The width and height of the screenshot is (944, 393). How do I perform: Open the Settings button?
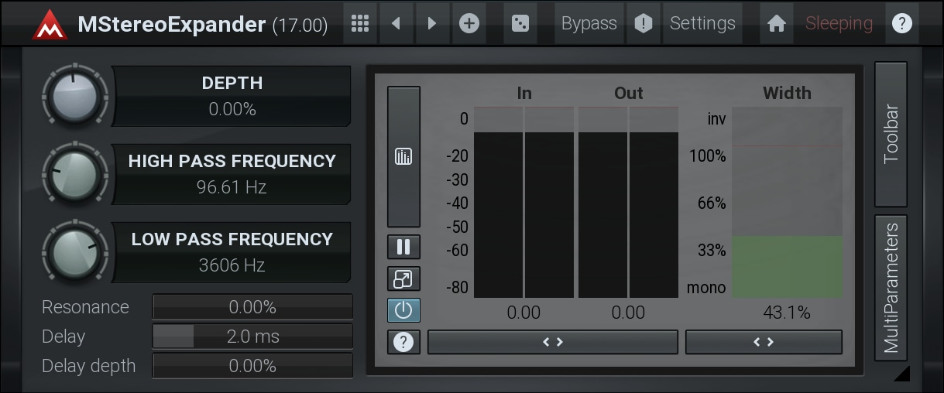702,23
